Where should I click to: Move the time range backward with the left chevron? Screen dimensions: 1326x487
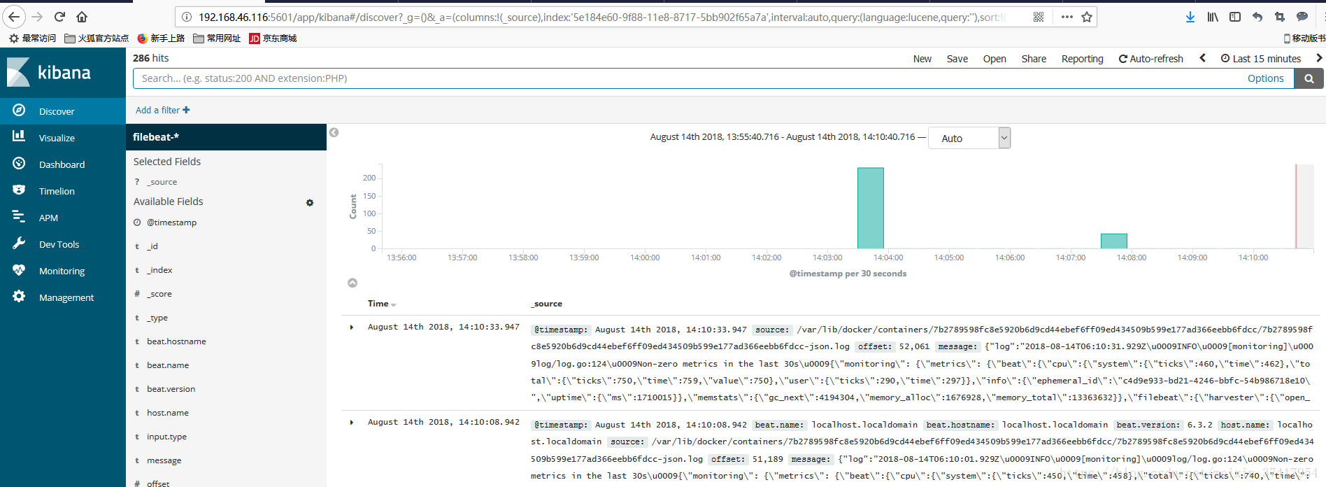(x=1203, y=58)
